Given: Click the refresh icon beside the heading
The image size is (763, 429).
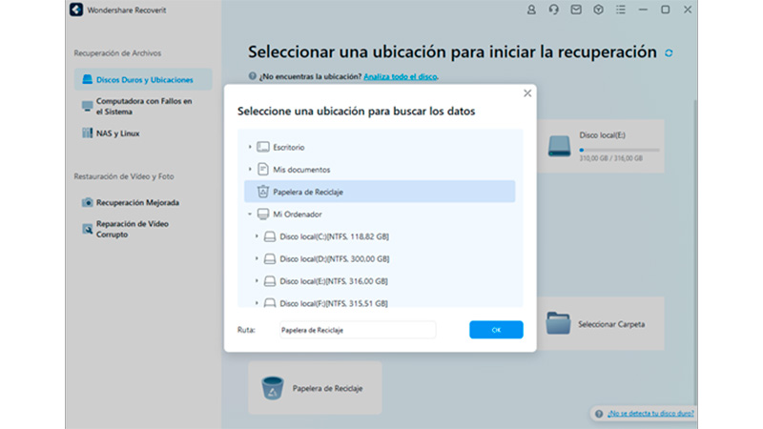Looking at the screenshot, I should pyautogui.click(x=669, y=52).
